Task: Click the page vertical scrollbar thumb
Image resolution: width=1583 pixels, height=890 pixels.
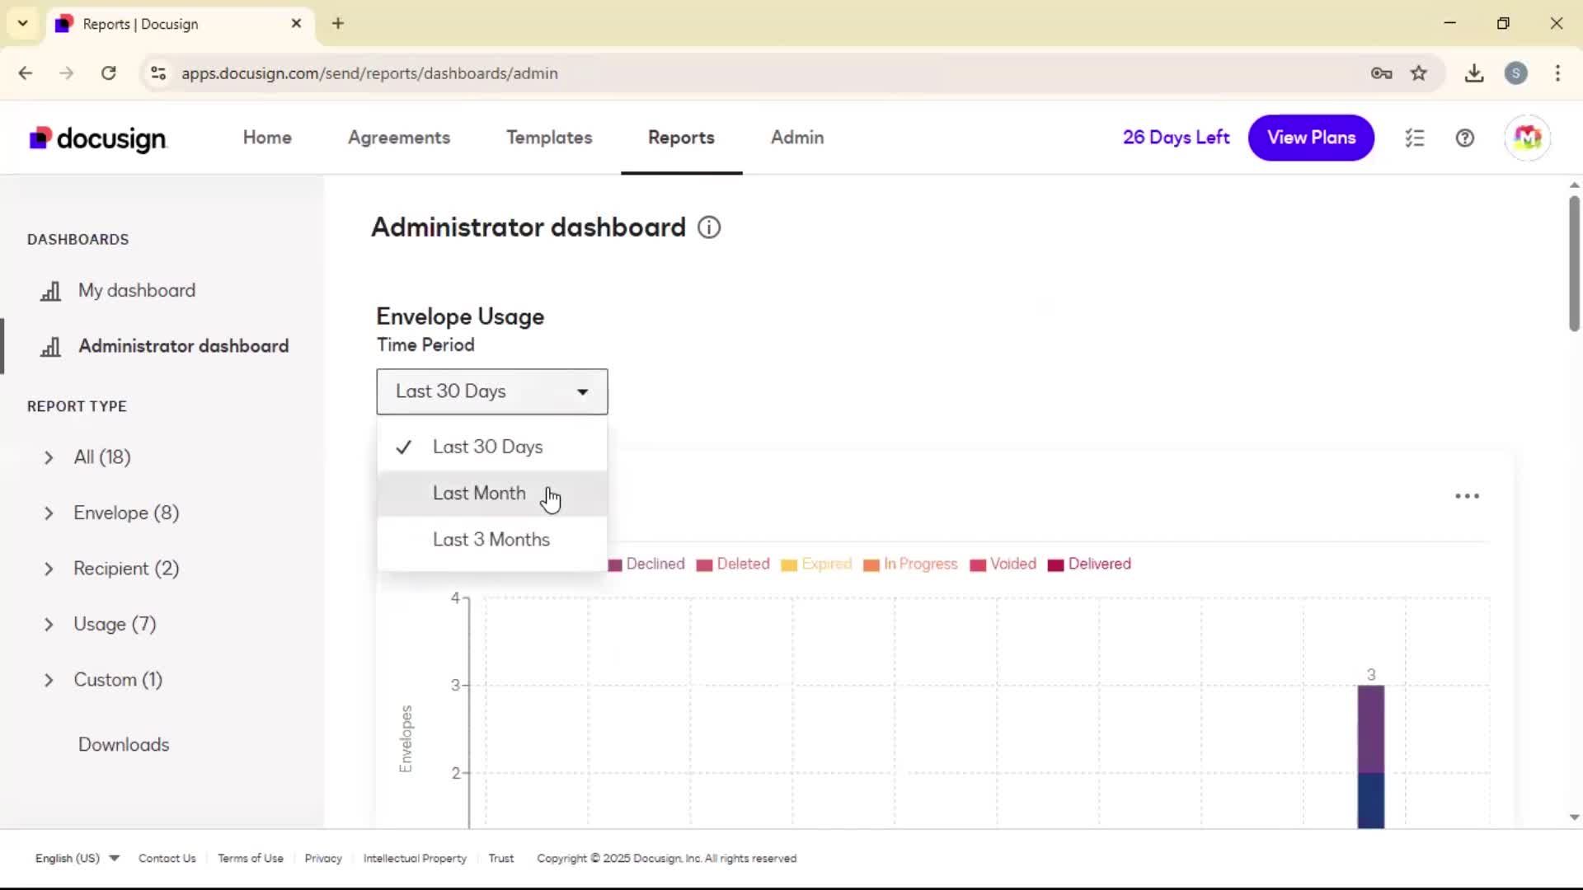Action: click(x=1574, y=264)
